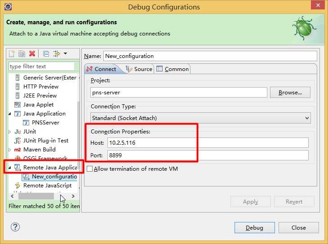Switch to the Common tab
Image resolution: width=328 pixels, height=244 pixels.
173,69
